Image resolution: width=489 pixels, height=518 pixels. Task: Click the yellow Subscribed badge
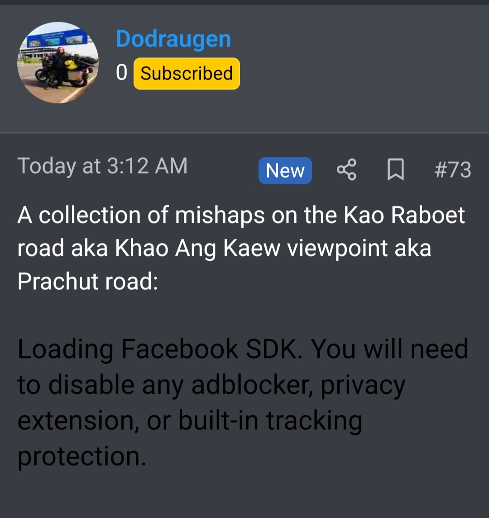click(x=187, y=73)
